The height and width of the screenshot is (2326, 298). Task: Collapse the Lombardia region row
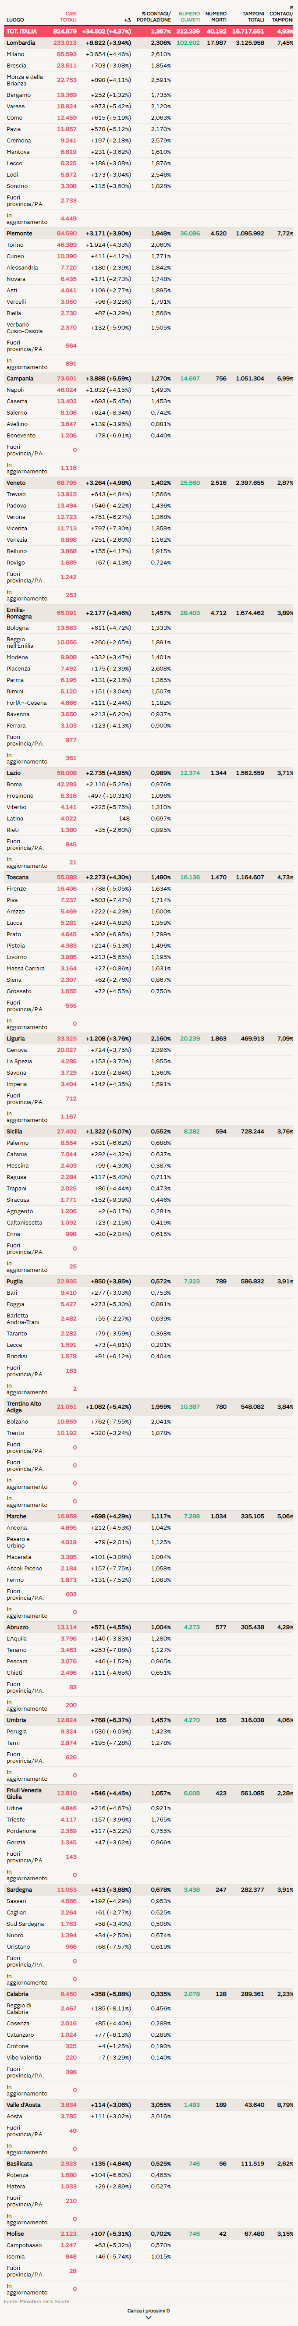tap(21, 43)
